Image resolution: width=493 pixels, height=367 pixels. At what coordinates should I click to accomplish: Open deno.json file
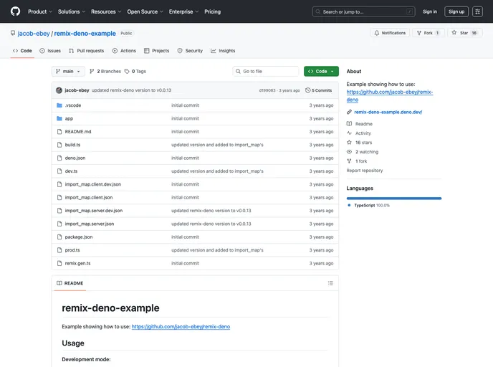[75, 158]
